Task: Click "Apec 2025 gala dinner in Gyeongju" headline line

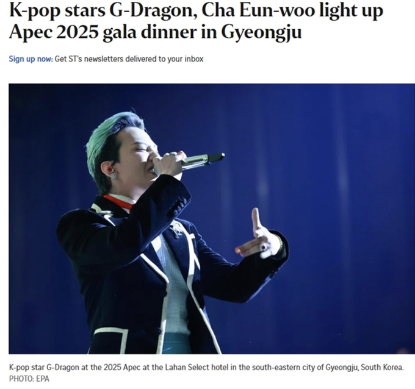Action: pos(156,34)
